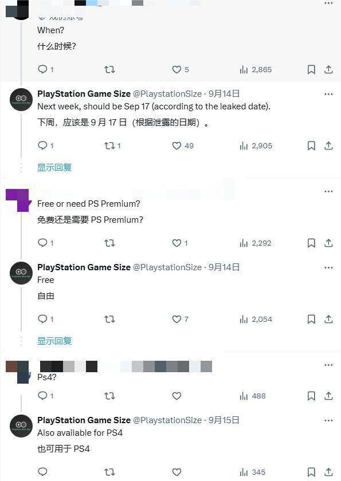Image resolution: width=341 pixels, height=481 pixels.
Task: Open more options on Sep 17 reply
Action: coord(328,94)
